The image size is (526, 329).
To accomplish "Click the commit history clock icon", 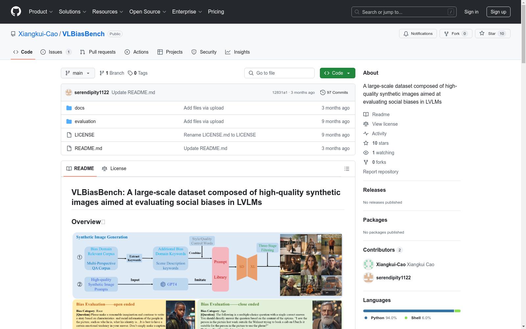I will (x=323, y=92).
